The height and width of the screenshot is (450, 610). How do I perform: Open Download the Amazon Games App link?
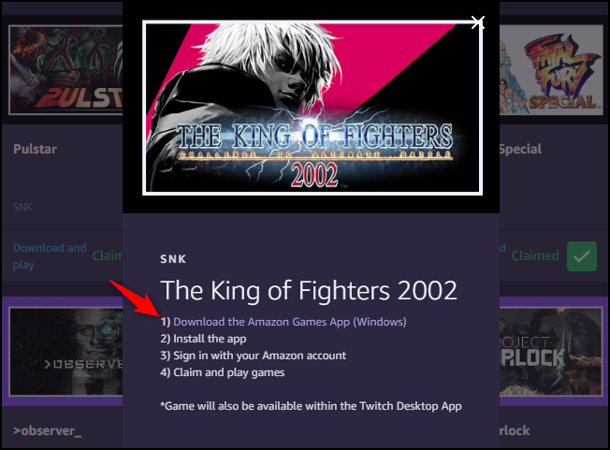289,322
